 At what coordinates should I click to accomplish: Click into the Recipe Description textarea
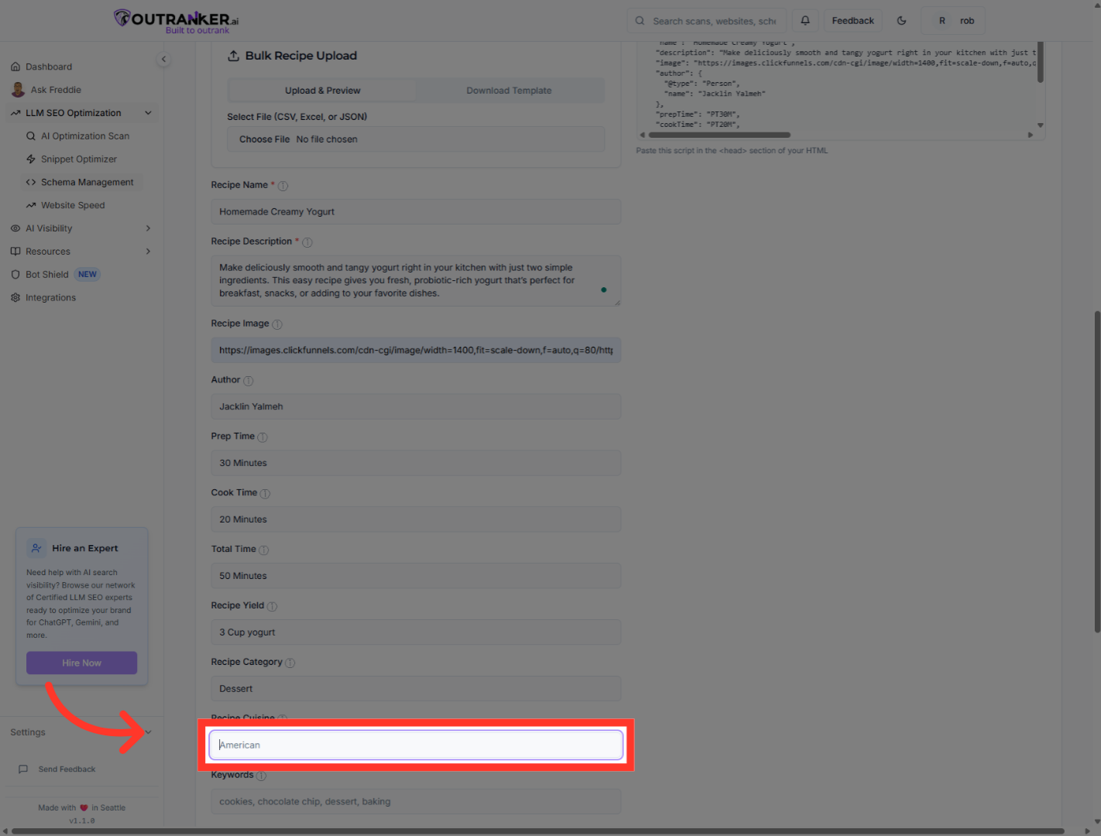pyautogui.click(x=416, y=281)
